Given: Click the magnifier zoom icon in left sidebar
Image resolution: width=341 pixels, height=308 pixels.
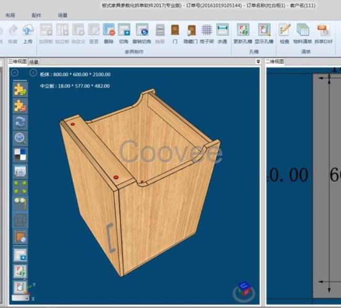Looking at the screenshot, I should 20,138.
